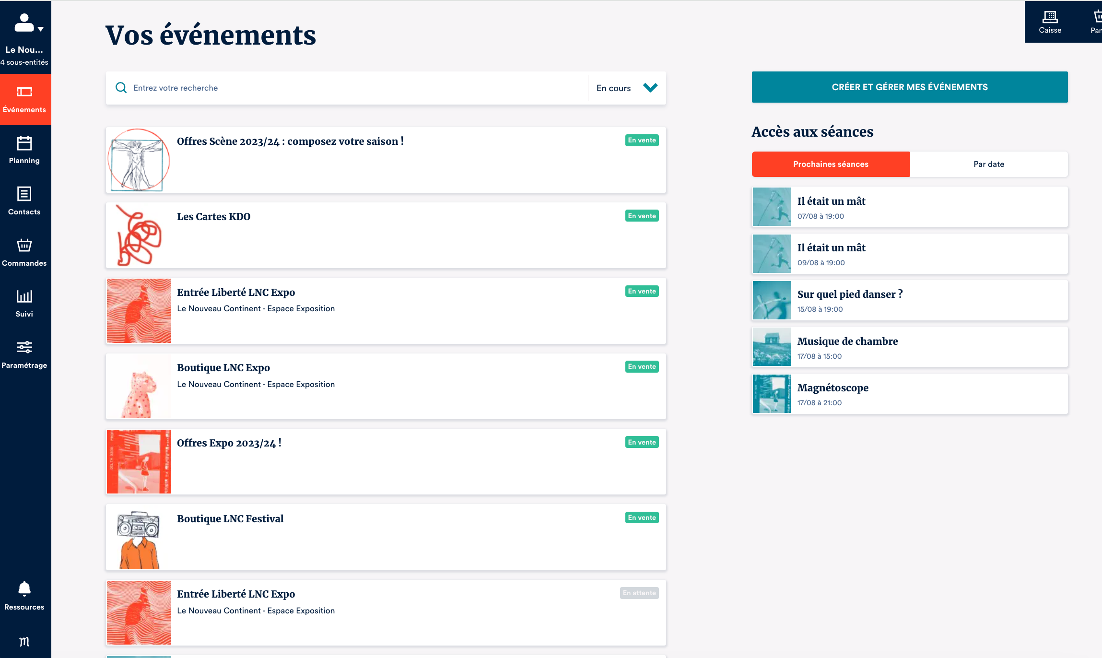Open Paramétrage sliders icon
The width and height of the screenshot is (1102, 658).
tap(24, 347)
